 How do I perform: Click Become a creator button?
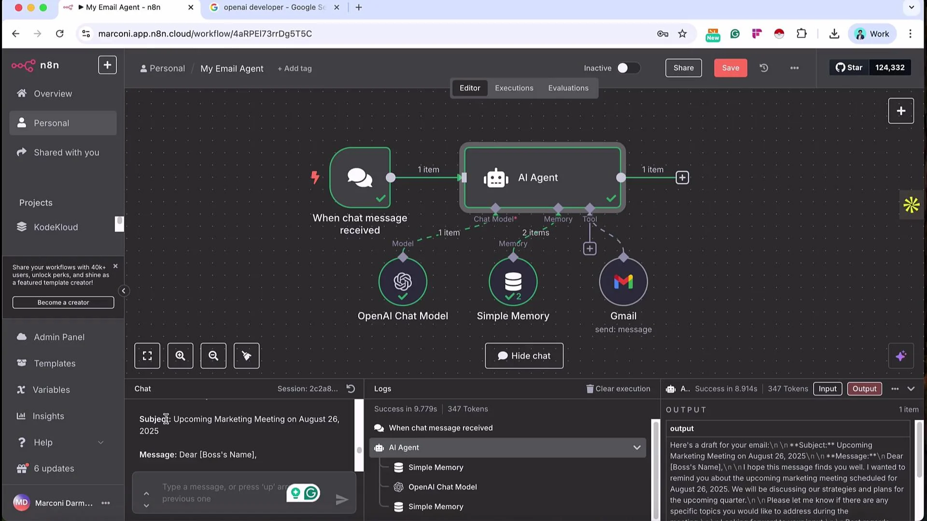(63, 302)
